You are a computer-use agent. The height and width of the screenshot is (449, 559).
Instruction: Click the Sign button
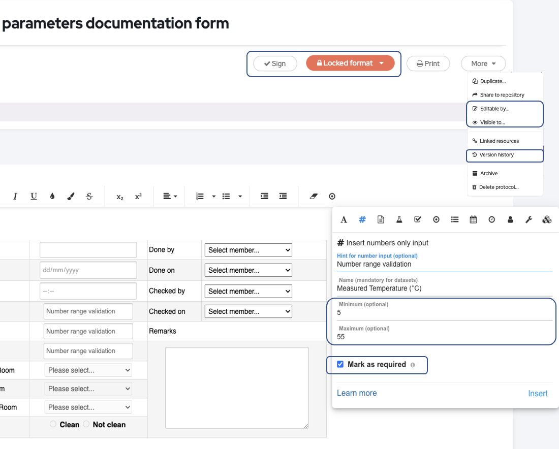[275, 63]
